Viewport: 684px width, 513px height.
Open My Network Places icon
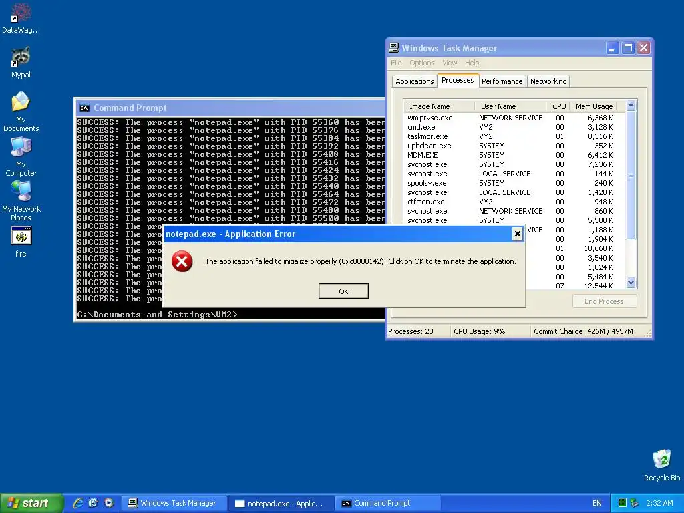click(21, 200)
